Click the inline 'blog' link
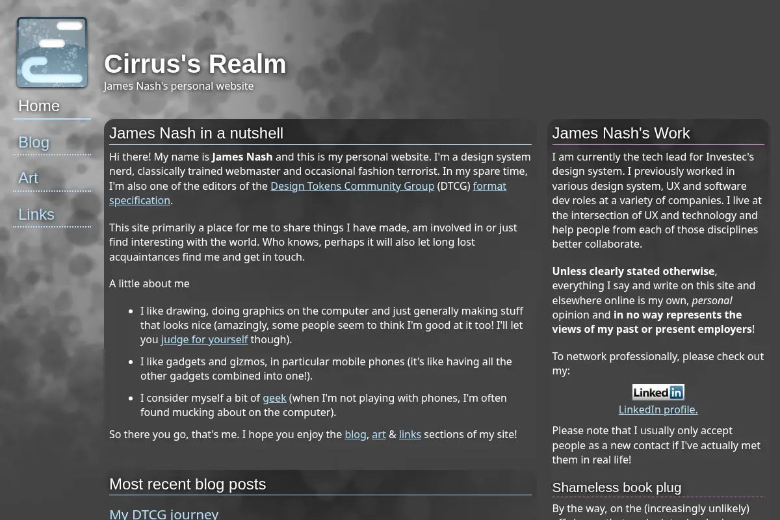The image size is (780, 520). coord(356,434)
